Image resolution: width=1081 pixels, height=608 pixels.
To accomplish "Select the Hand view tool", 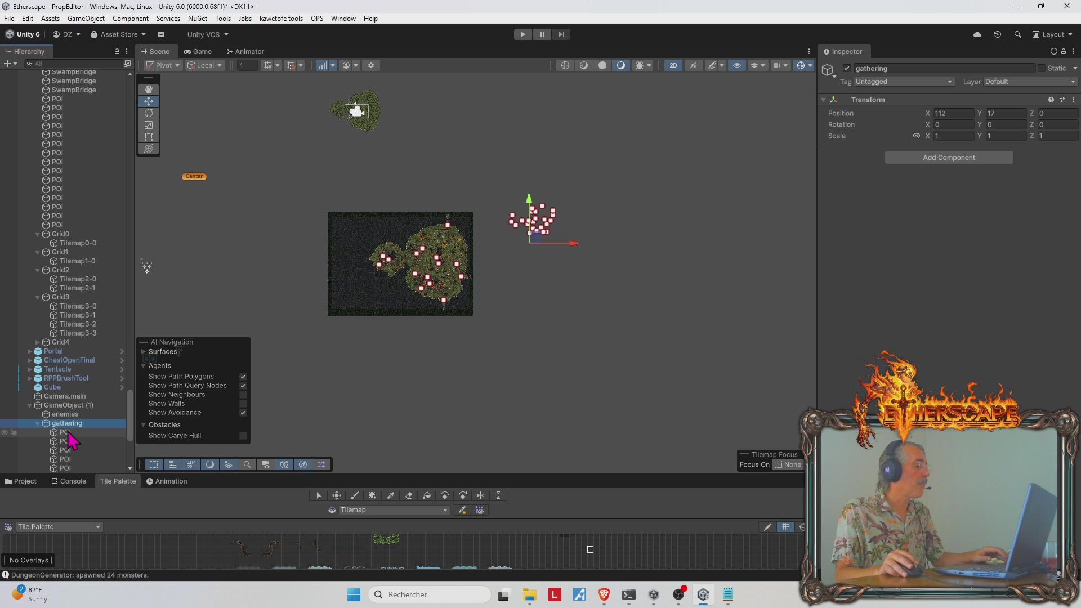I will pyautogui.click(x=149, y=90).
